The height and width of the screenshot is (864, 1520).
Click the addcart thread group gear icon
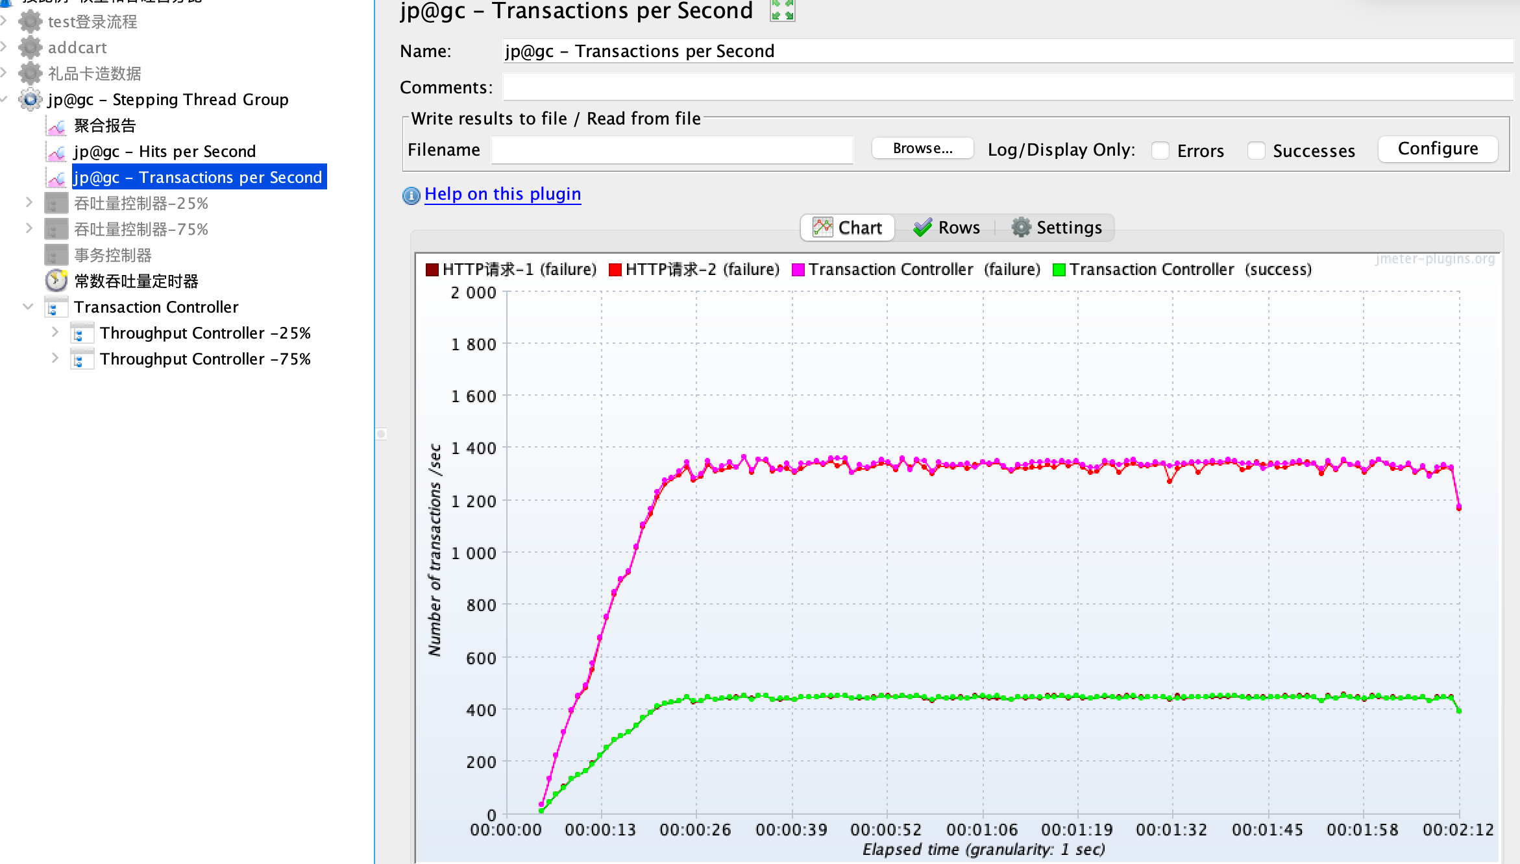pos(31,48)
